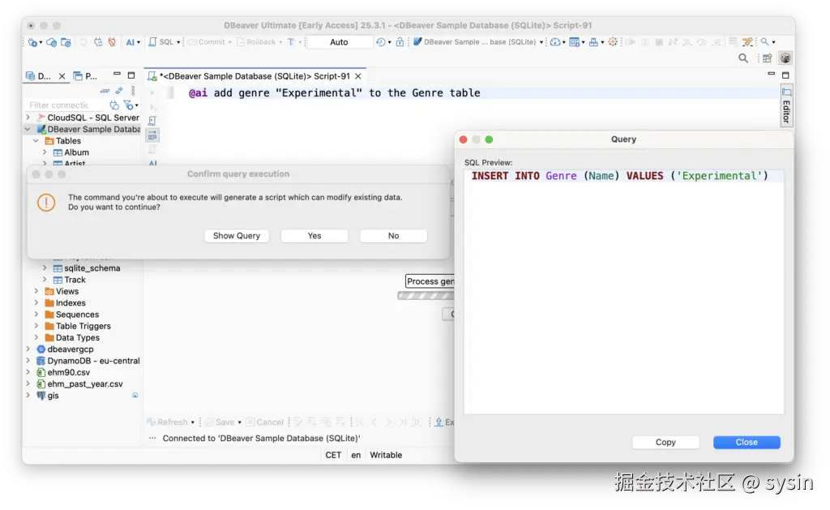Click the blue data table toolbar icon
This screenshot has height=510, width=830.
pyautogui.click(x=574, y=42)
